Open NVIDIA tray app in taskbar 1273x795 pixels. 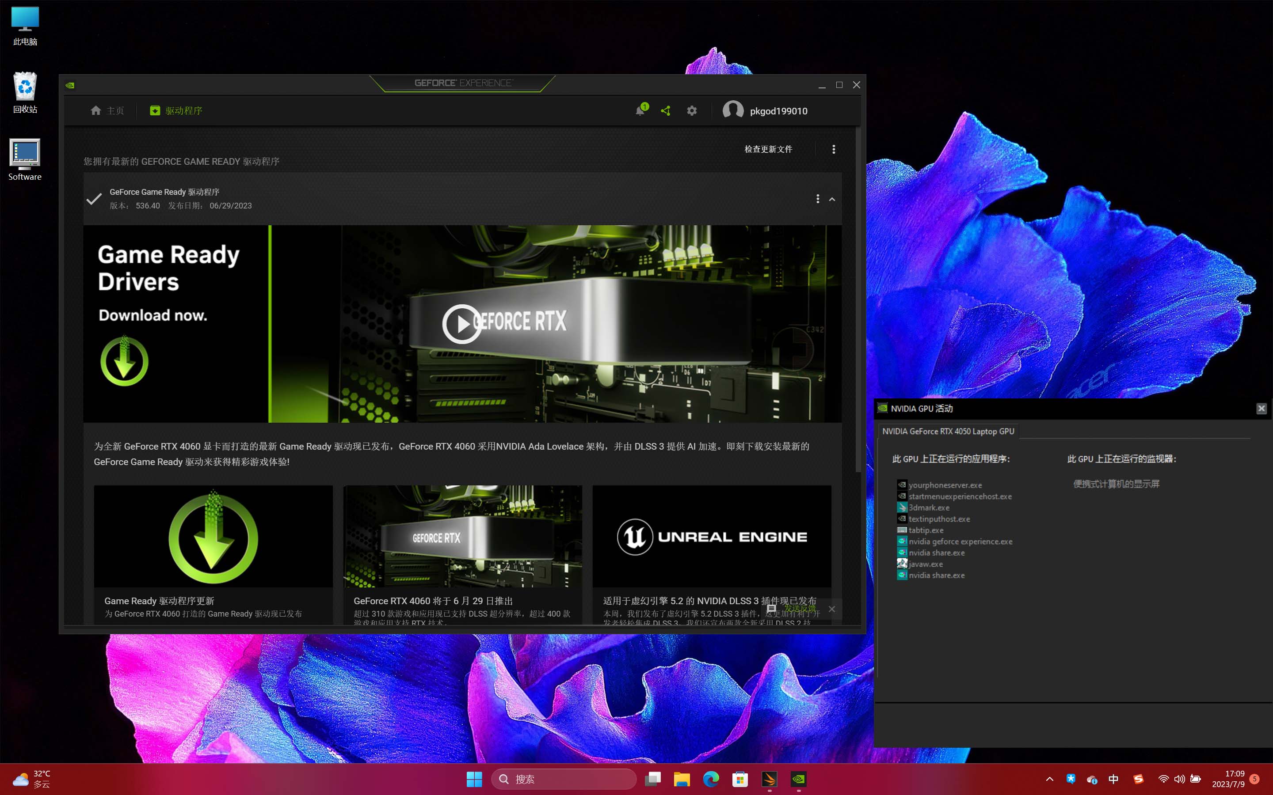[x=799, y=779]
